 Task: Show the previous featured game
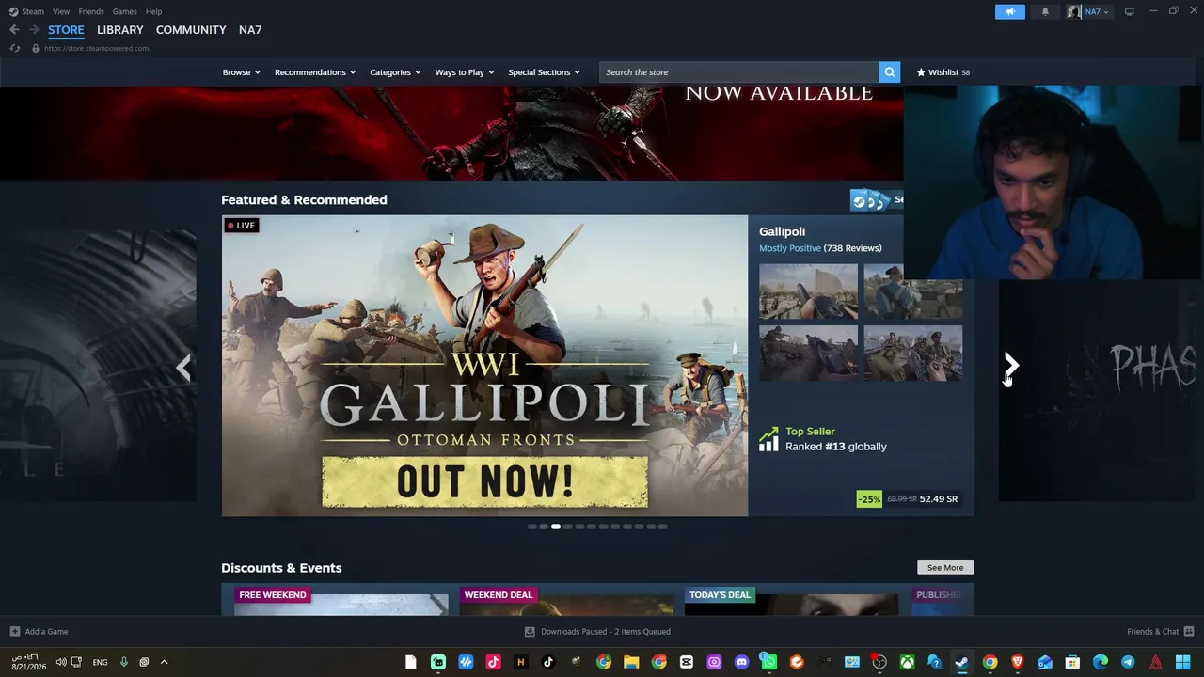[x=184, y=367]
